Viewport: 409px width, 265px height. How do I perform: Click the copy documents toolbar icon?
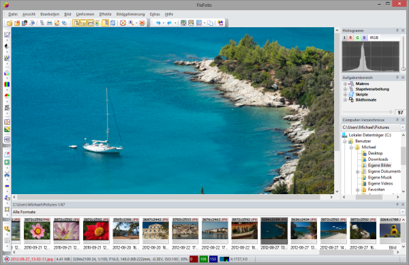210,23
